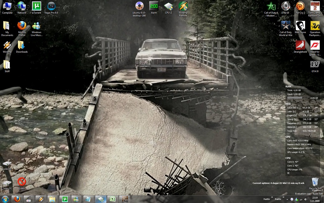Launch Call of Duty World at War

(x=286, y=29)
